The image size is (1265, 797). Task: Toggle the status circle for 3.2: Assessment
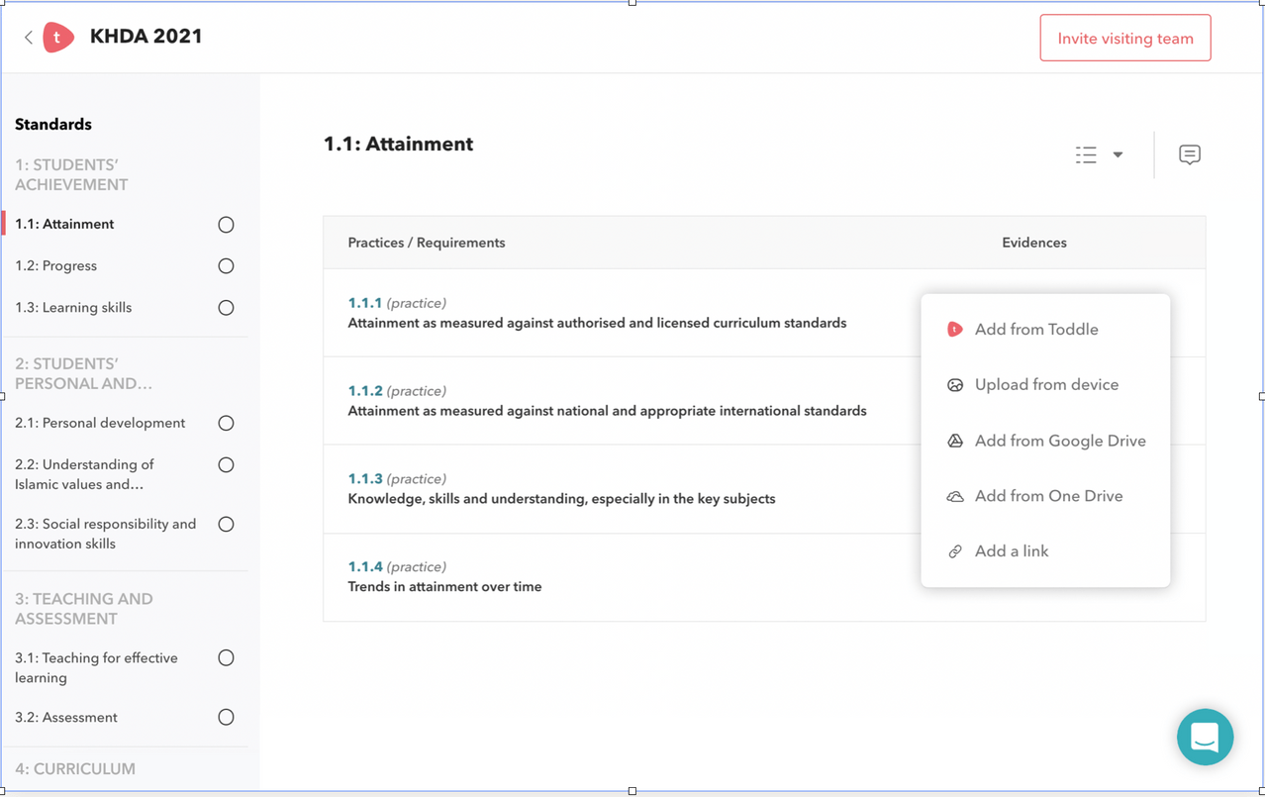226,718
